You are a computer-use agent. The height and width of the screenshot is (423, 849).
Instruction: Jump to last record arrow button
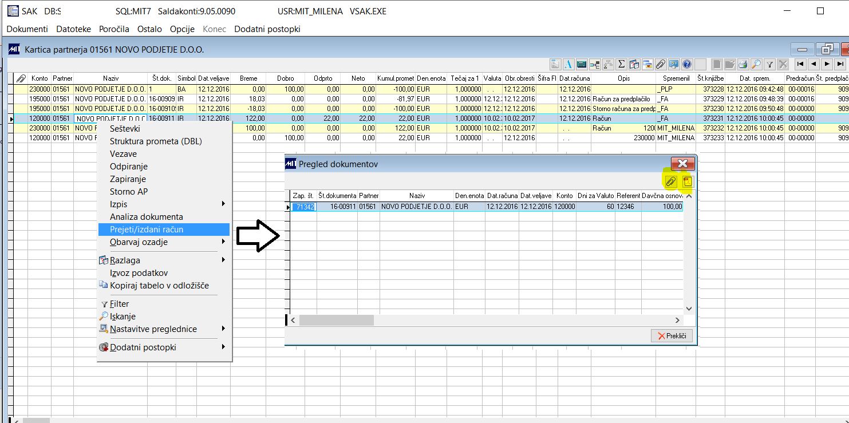pyautogui.click(x=840, y=64)
